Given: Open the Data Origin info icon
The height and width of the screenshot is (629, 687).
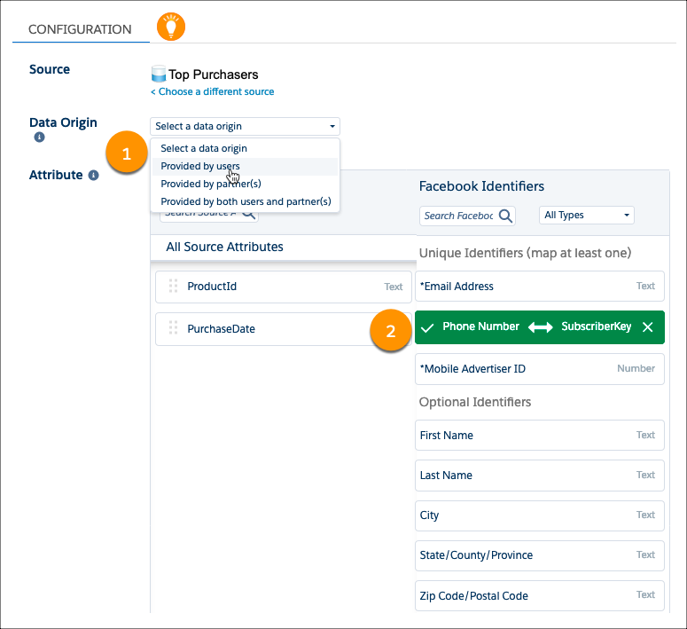Looking at the screenshot, I should point(39,138).
